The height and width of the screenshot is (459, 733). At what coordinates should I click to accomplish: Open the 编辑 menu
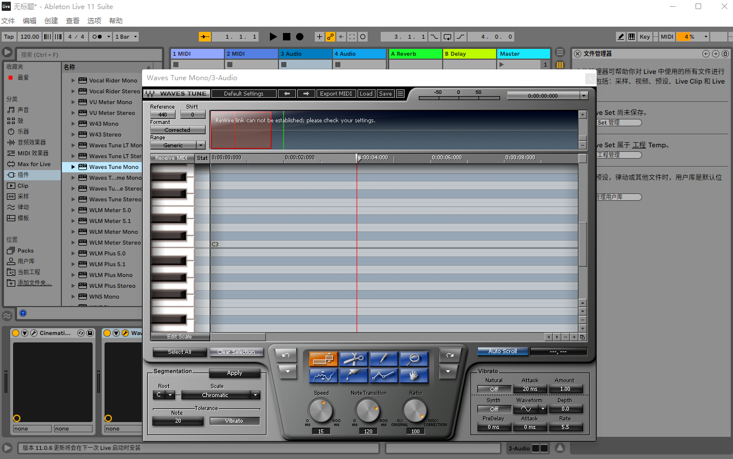(x=30, y=21)
